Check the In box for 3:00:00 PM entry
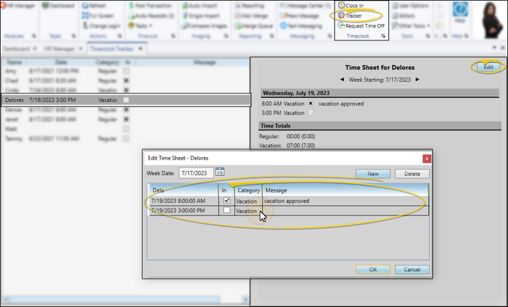Image resolution: width=508 pixels, height=307 pixels. [x=226, y=211]
